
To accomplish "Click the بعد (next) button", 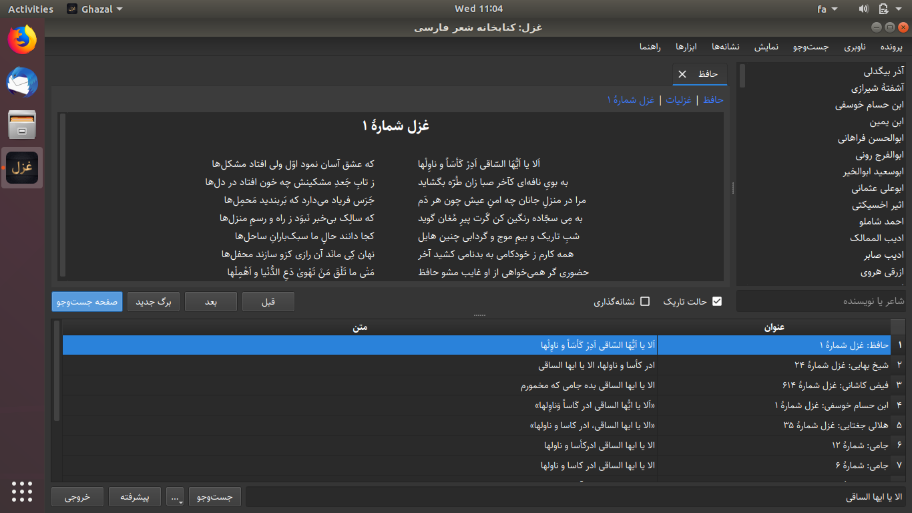I will pyautogui.click(x=210, y=301).
